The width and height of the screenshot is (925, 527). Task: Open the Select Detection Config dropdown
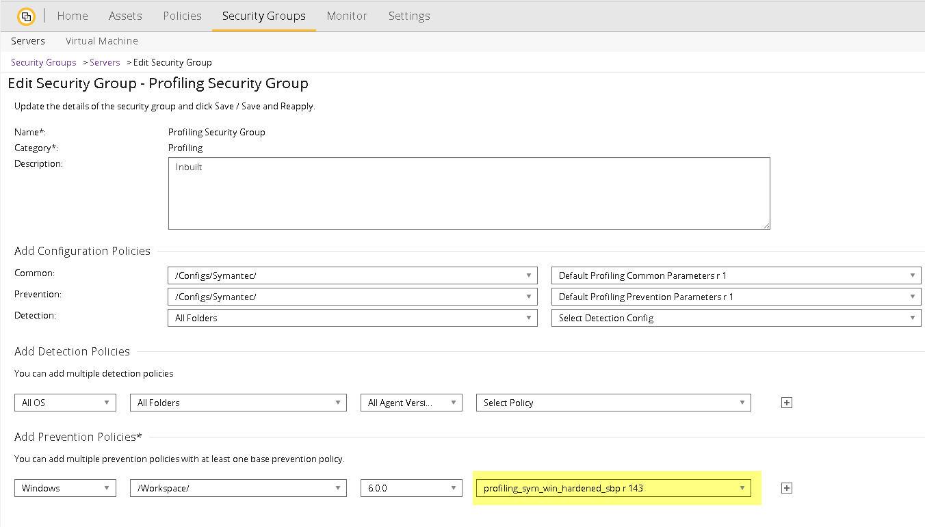tap(735, 318)
